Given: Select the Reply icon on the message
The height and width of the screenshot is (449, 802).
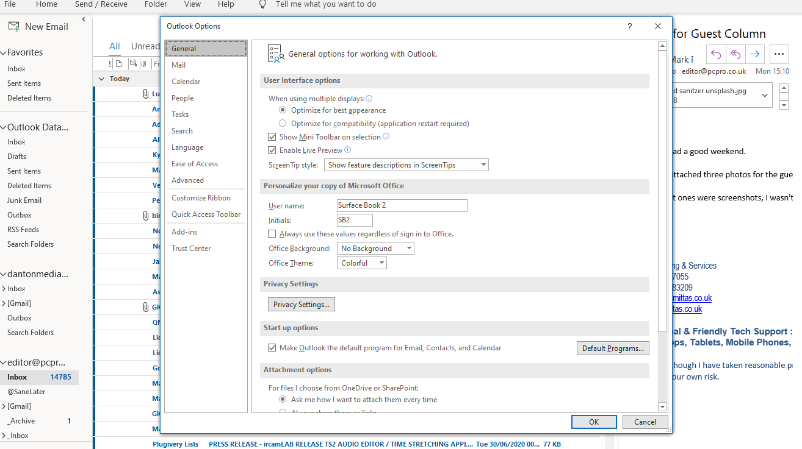Looking at the screenshot, I should point(715,54).
